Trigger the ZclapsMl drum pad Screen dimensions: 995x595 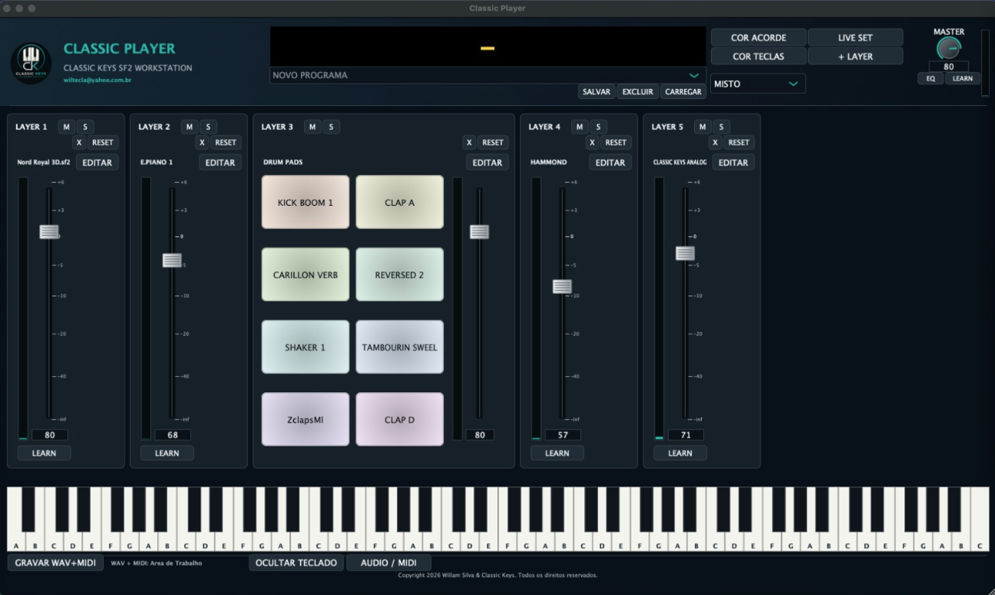[306, 419]
